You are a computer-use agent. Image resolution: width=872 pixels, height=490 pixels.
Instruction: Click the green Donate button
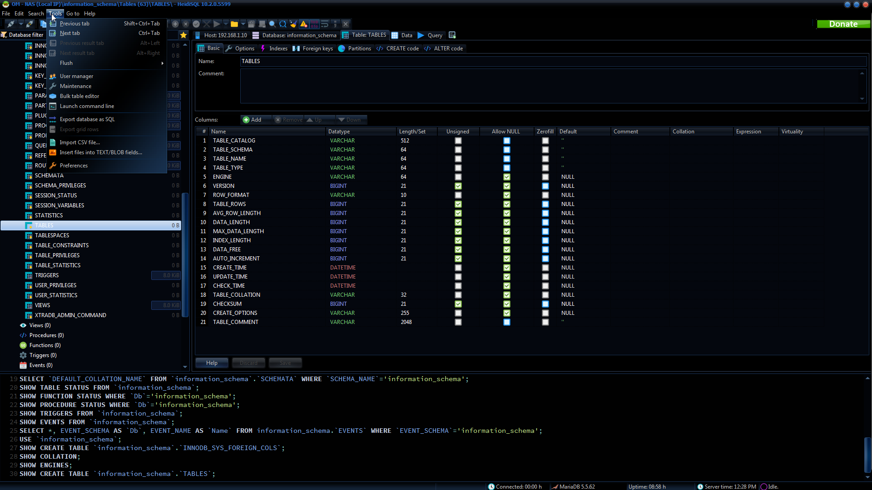843,24
